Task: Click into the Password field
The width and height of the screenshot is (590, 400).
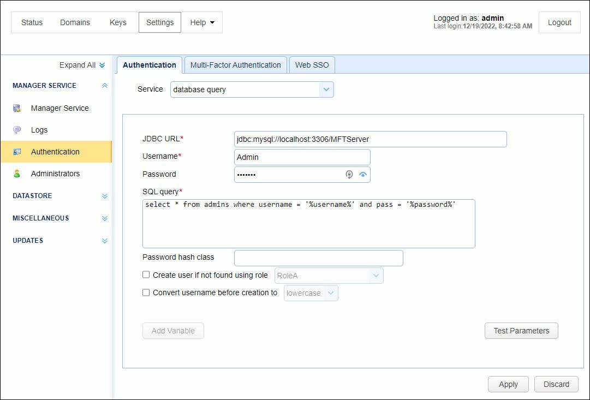Action: tap(302, 175)
